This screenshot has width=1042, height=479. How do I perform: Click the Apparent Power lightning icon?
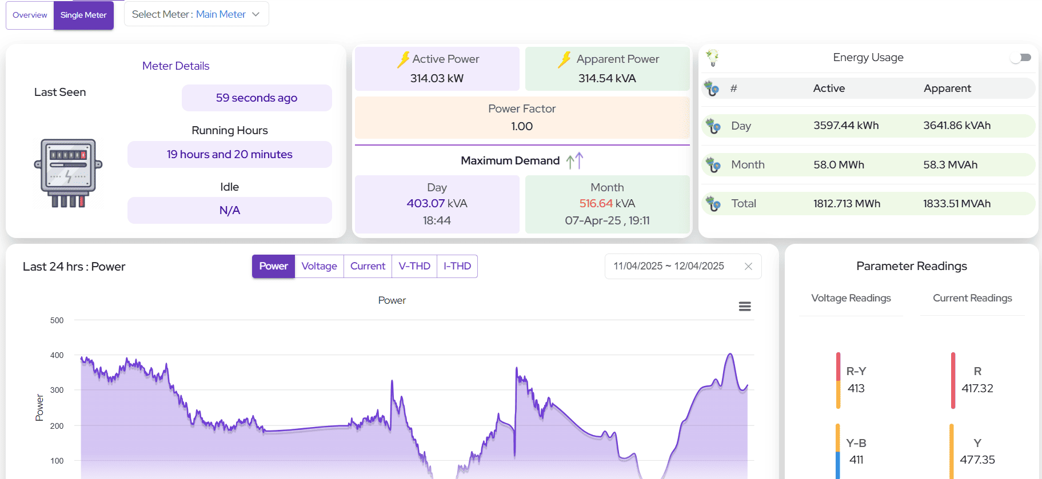(565, 59)
